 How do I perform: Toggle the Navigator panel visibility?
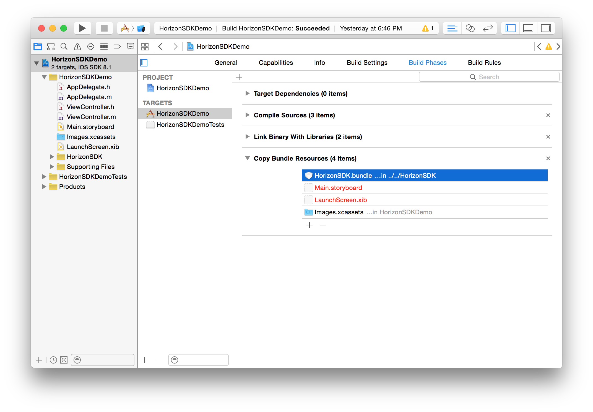pos(510,28)
